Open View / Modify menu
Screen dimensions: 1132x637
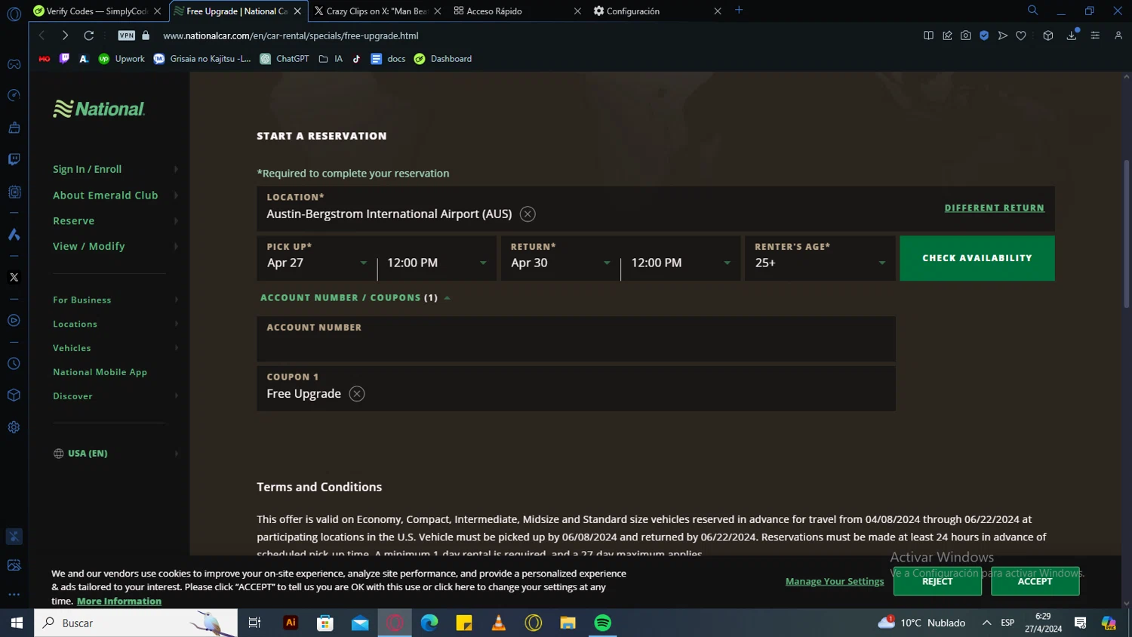coord(115,246)
